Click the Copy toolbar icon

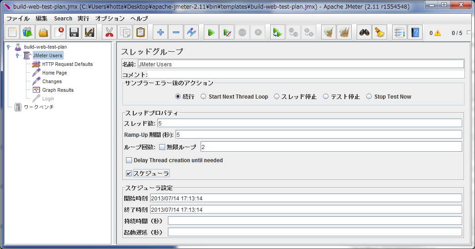click(x=125, y=32)
